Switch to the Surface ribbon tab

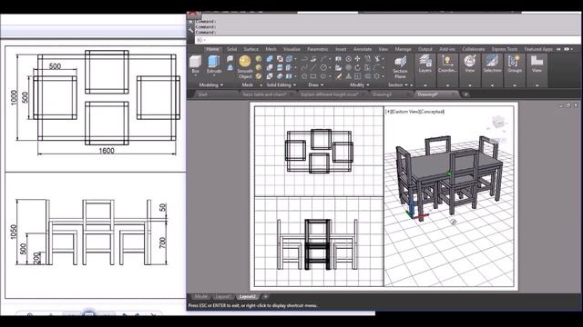[x=251, y=49]
